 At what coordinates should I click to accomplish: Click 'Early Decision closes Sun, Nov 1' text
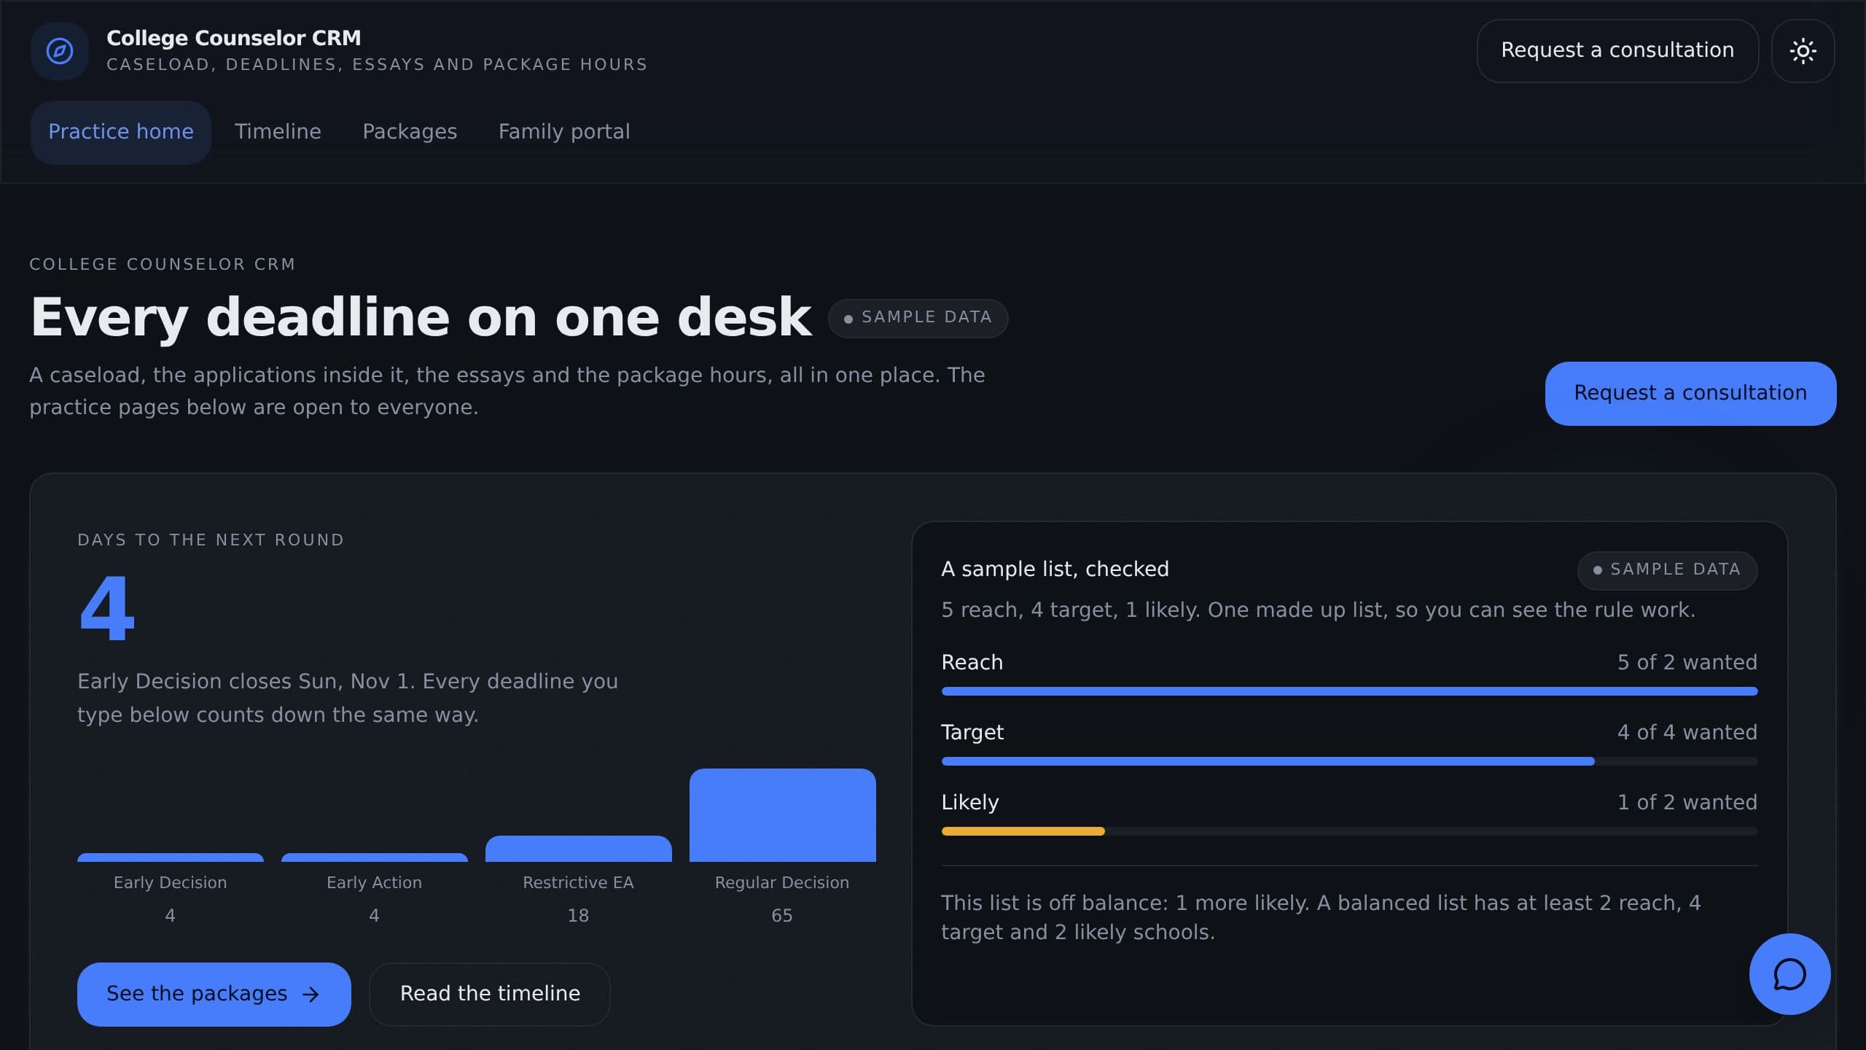click(x=348, y=698)
